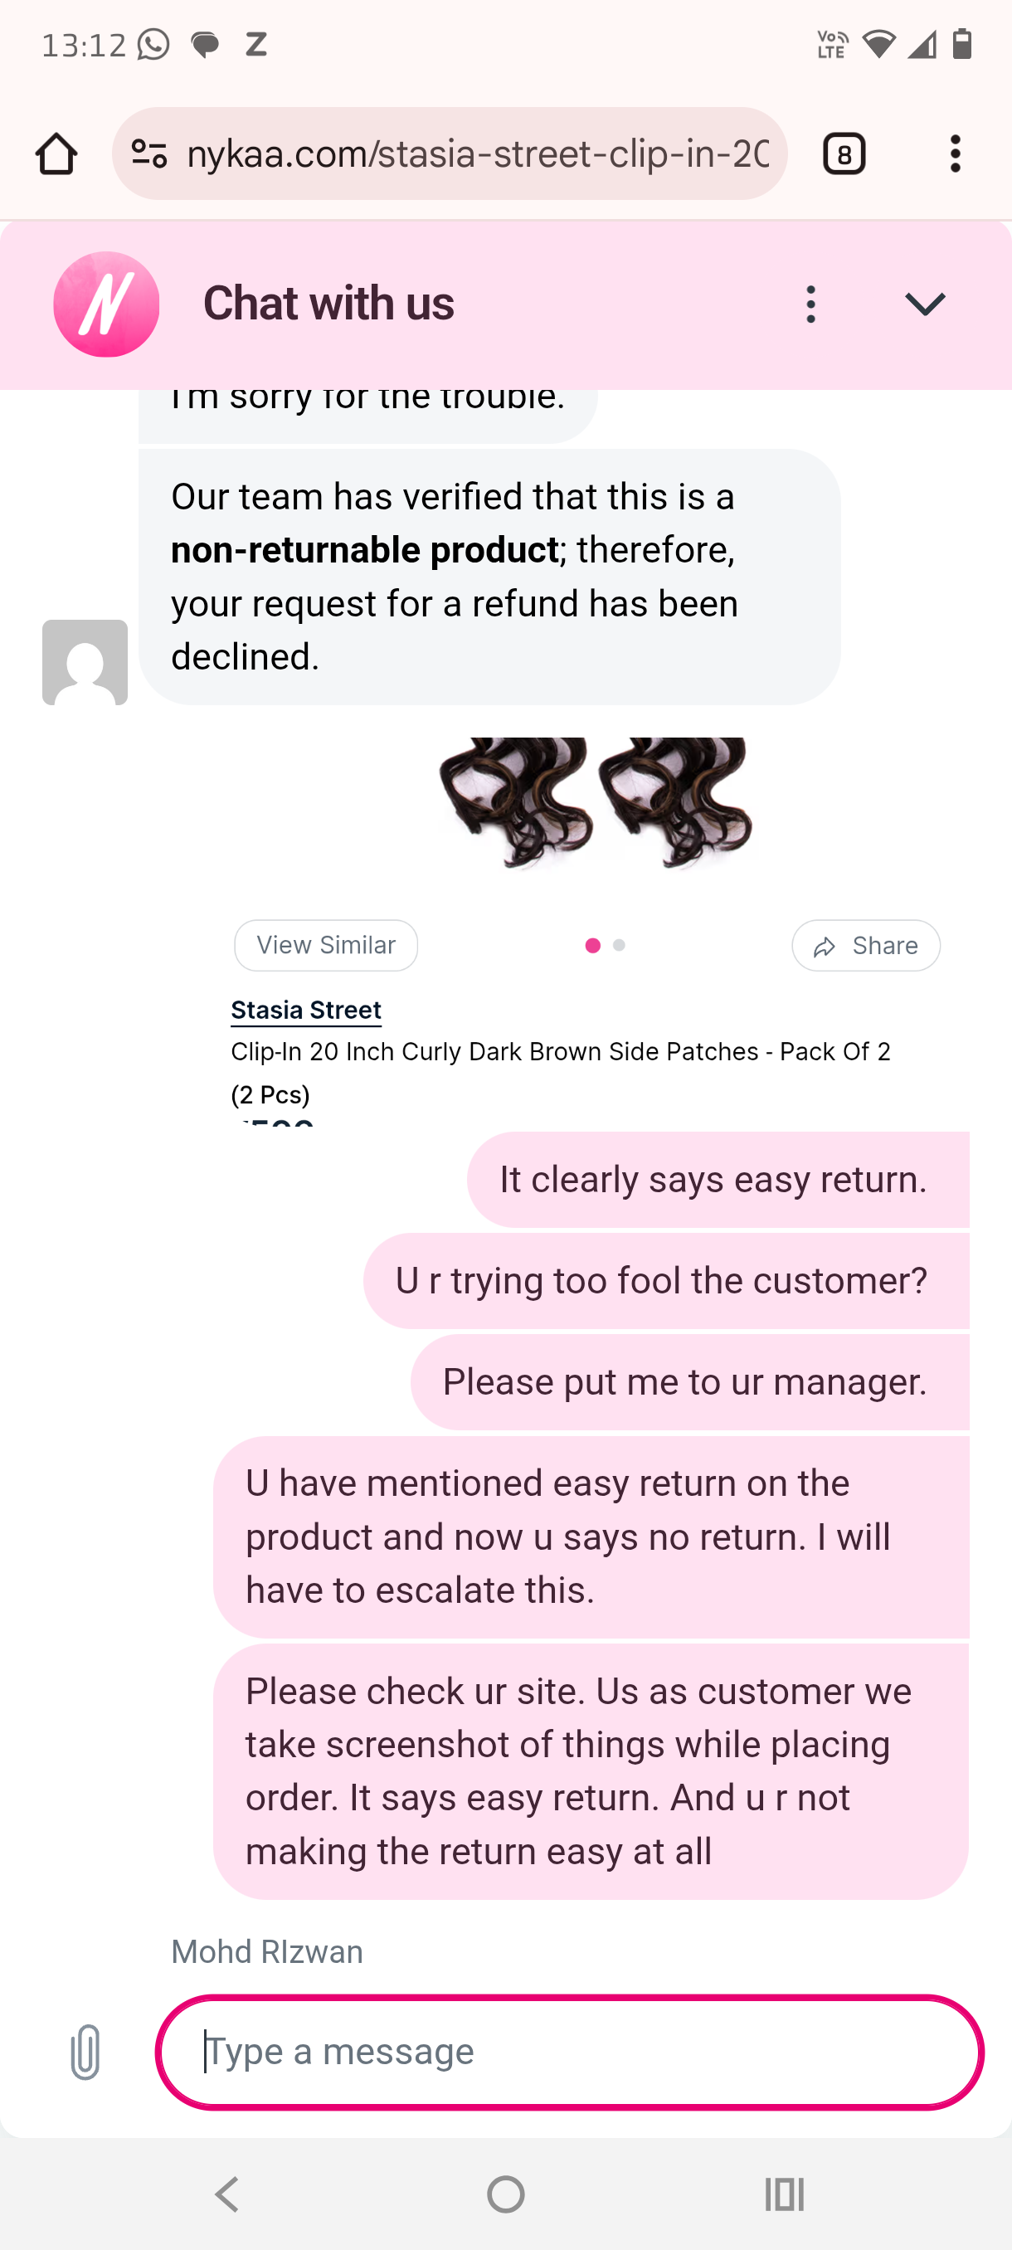
Task: Select the first image carousel dot
Action: tap(593, 945)
